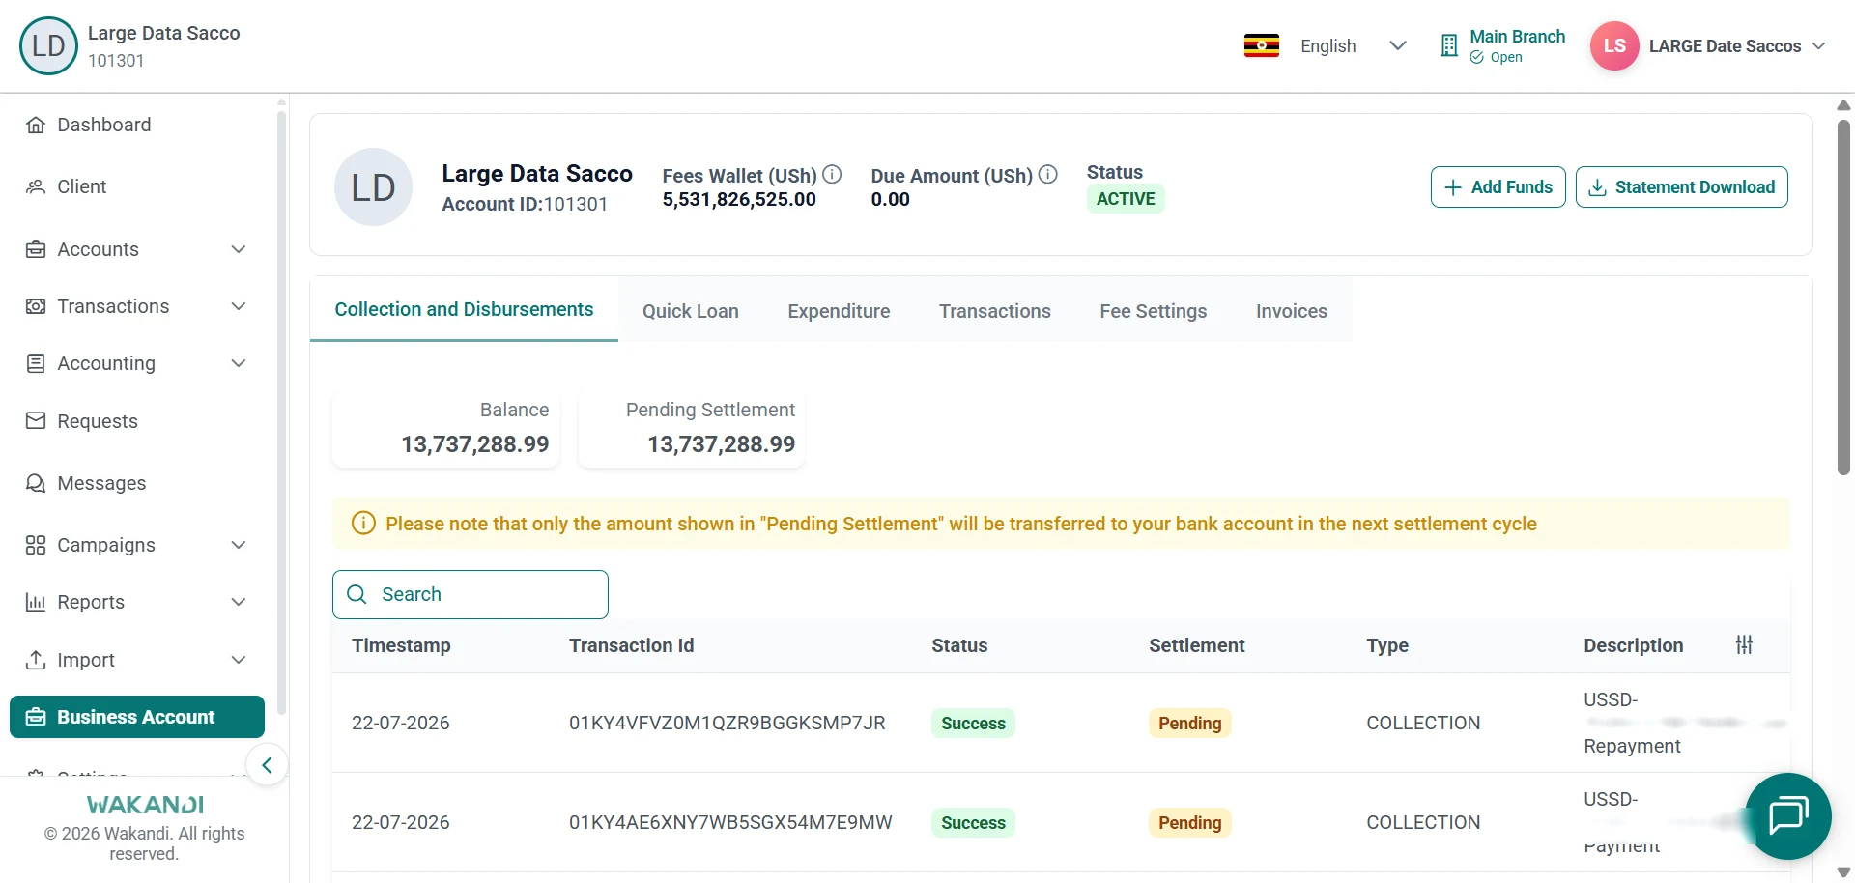Expand the Transactions sidebar chevron
1855x883 pixels.
(x=239, y=306)
